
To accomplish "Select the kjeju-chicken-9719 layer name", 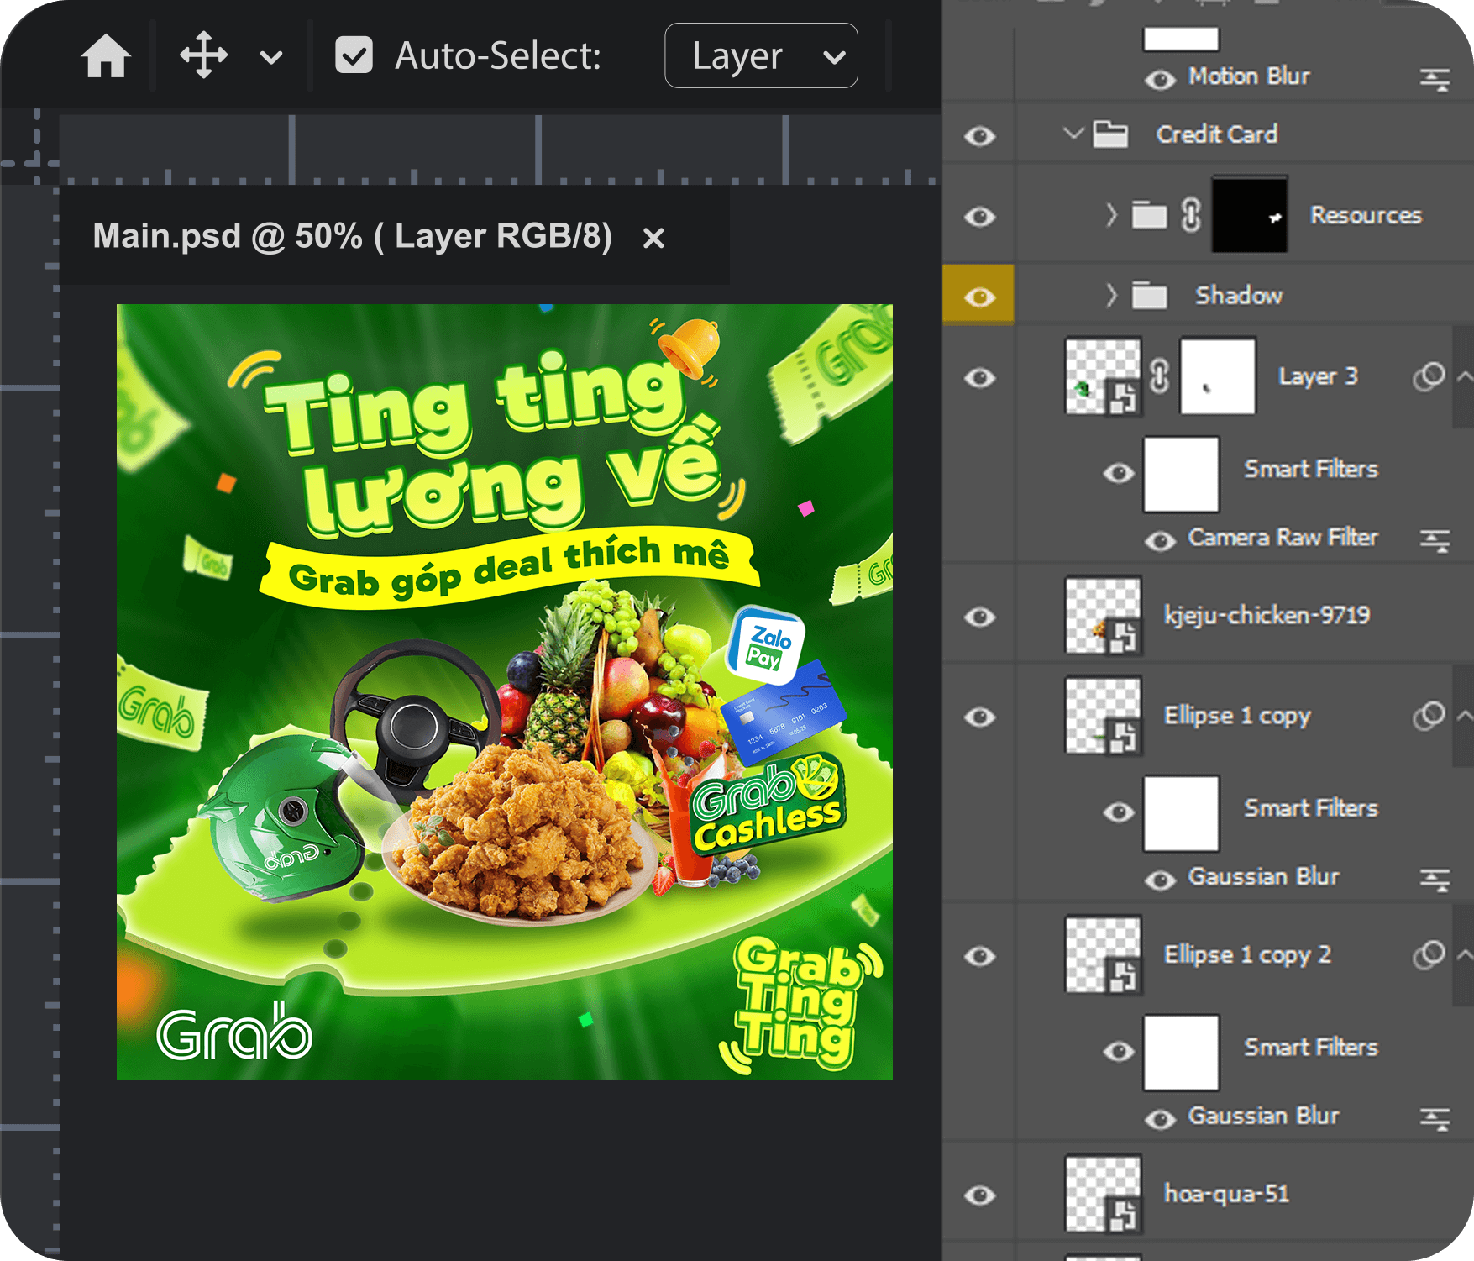I will tap(1267, 615).
